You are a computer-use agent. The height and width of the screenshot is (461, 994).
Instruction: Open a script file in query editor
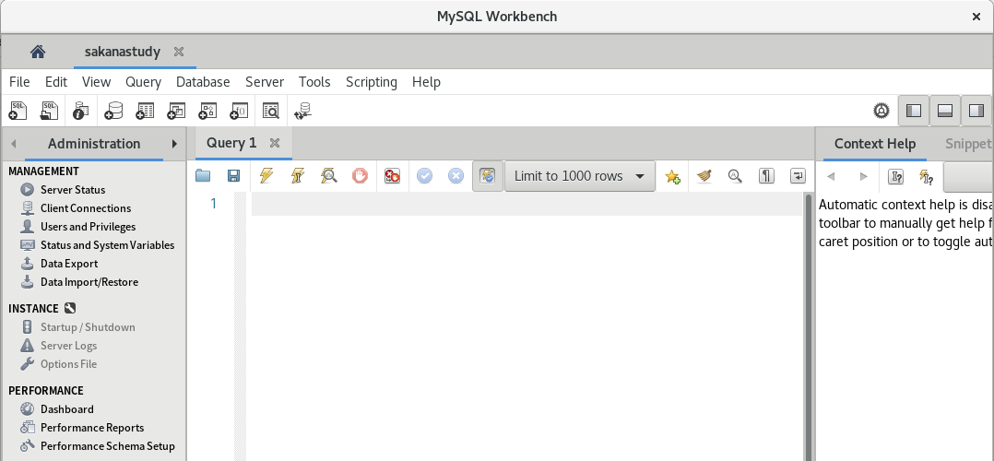point(203,176)
